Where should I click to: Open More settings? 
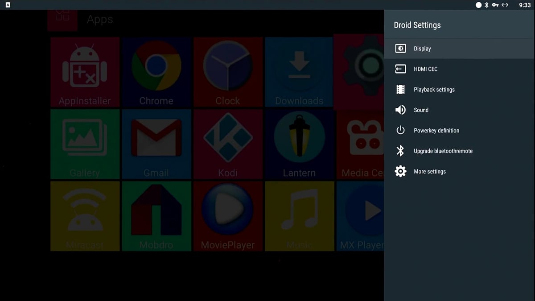459,172
